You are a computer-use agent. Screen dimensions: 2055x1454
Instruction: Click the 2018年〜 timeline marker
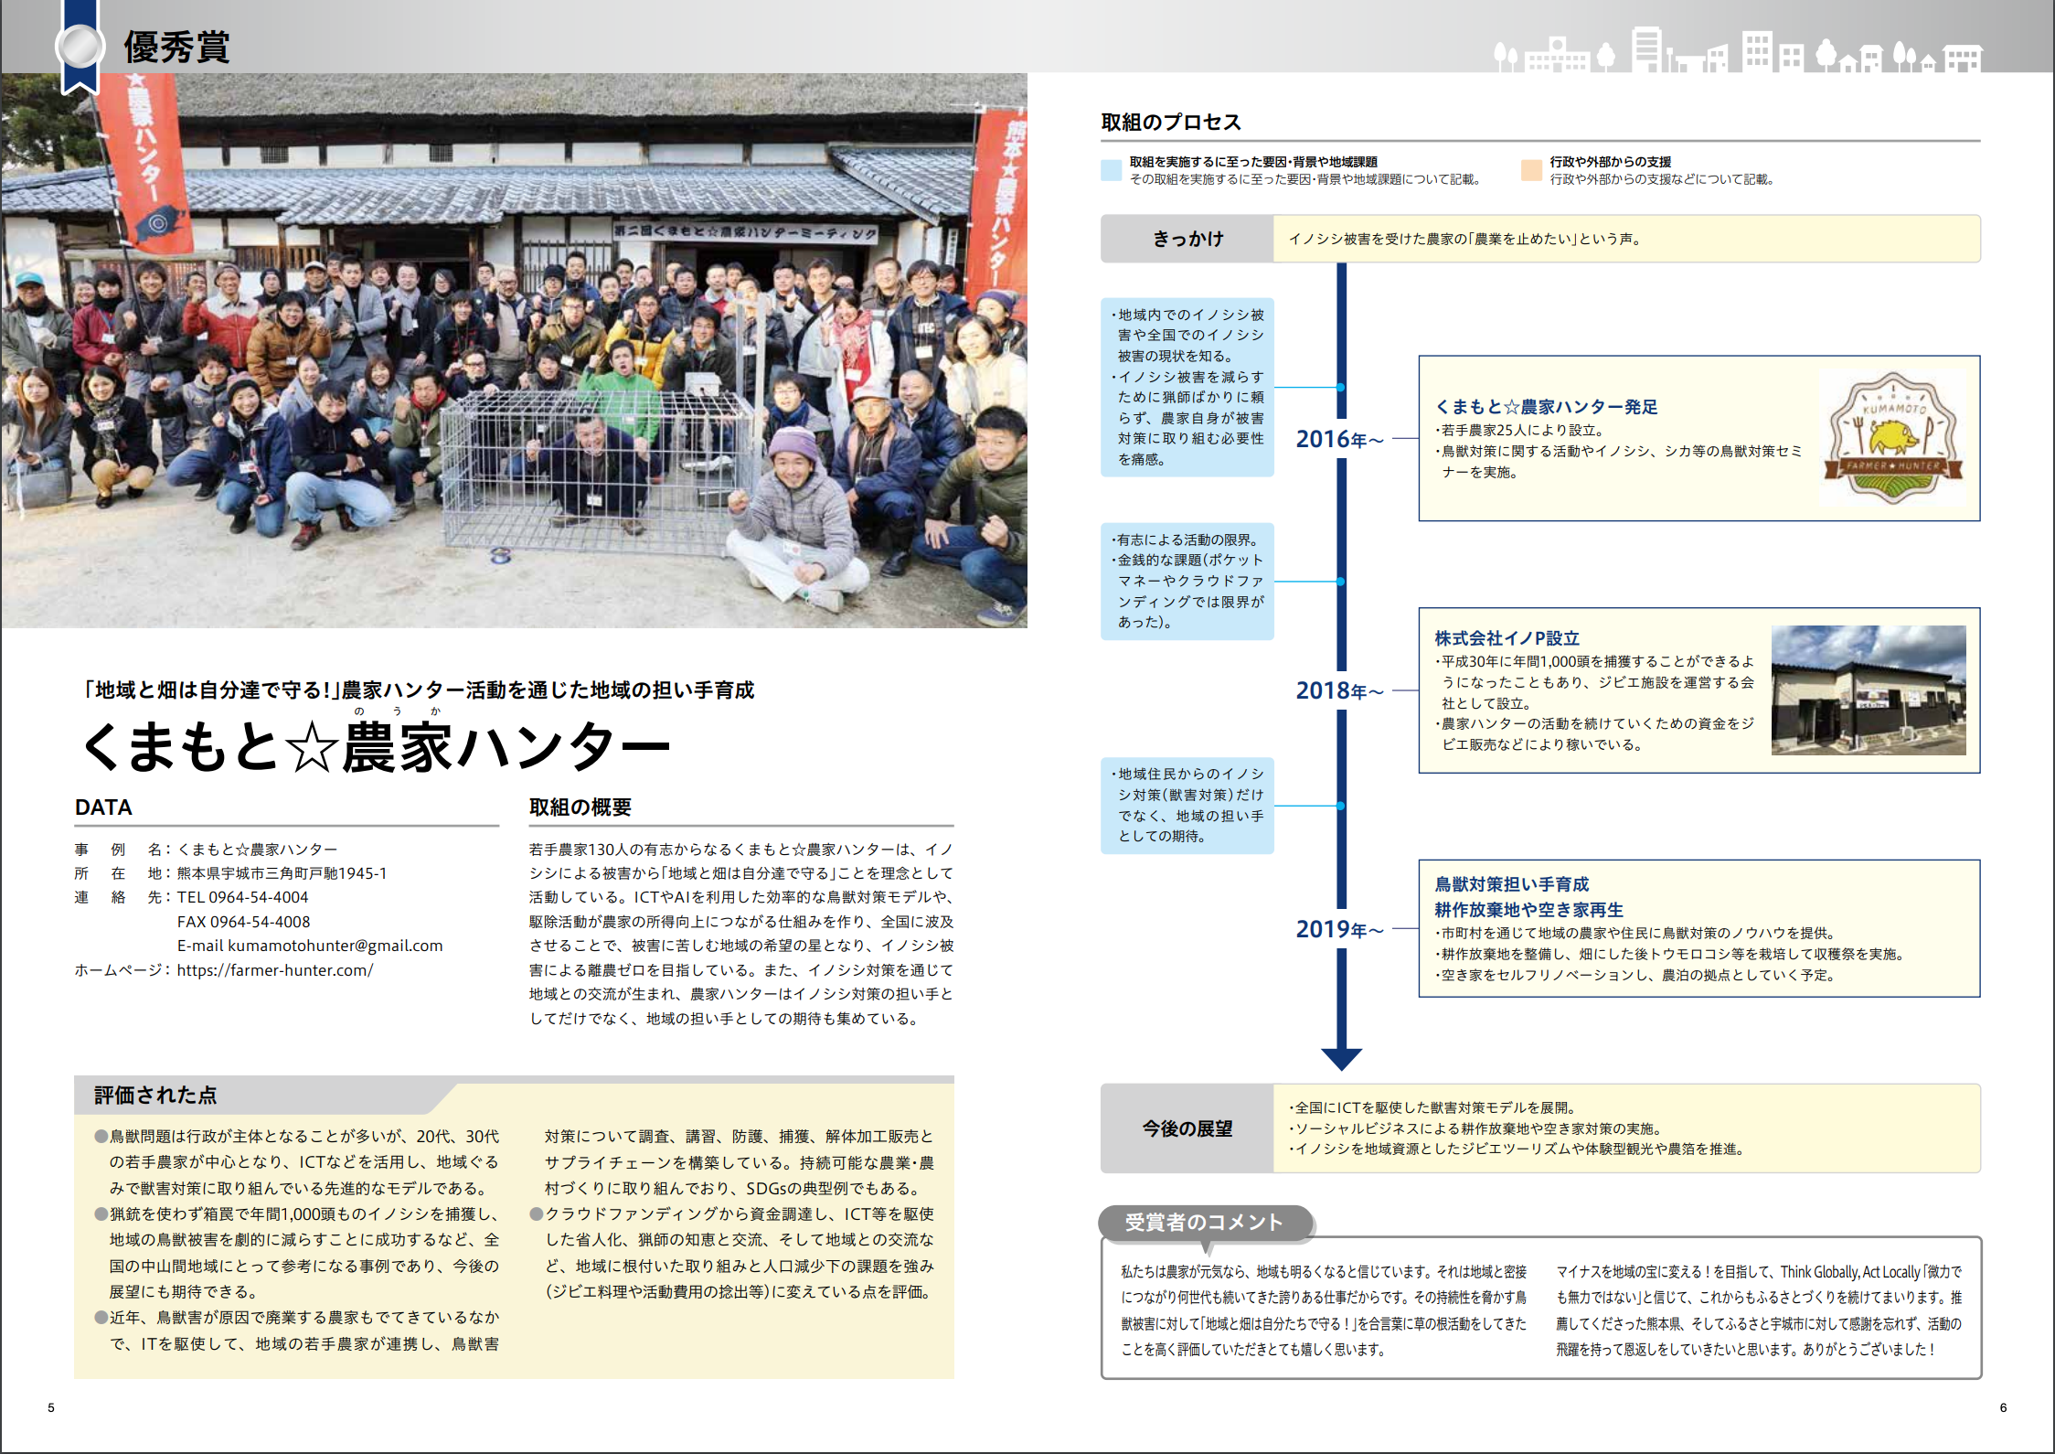tap(1339, 691)
